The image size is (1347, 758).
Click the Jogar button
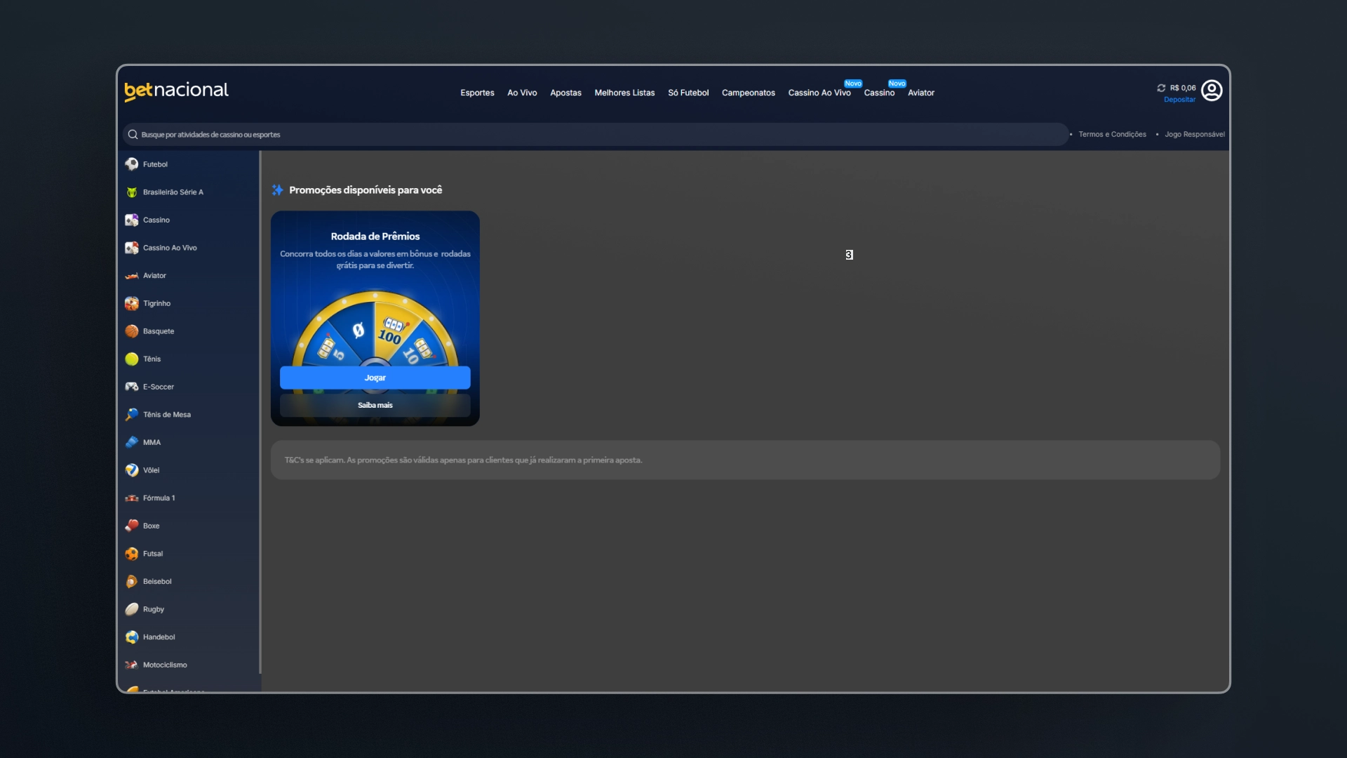click(x=375, y=378)
